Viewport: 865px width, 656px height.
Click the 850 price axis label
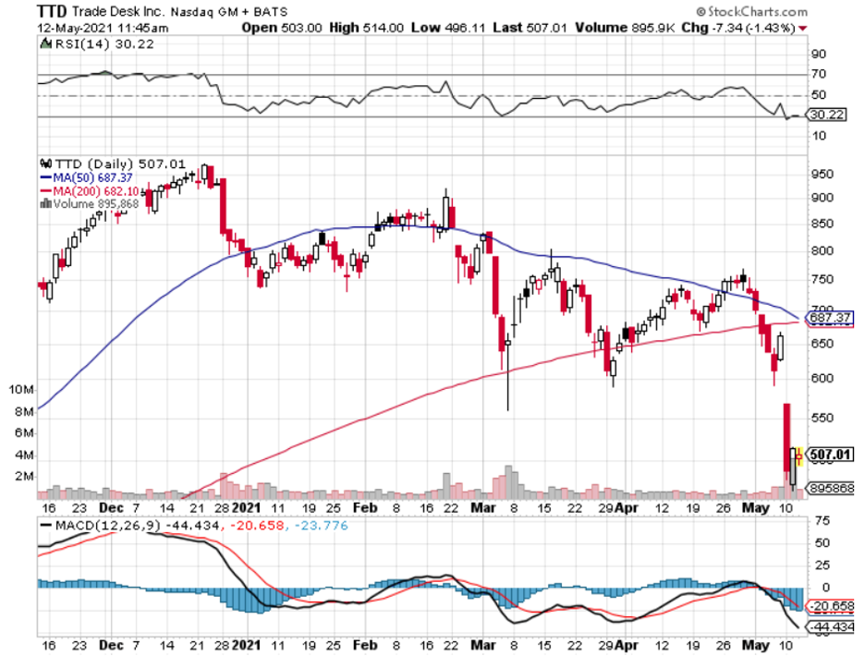[x=822, y=224]
